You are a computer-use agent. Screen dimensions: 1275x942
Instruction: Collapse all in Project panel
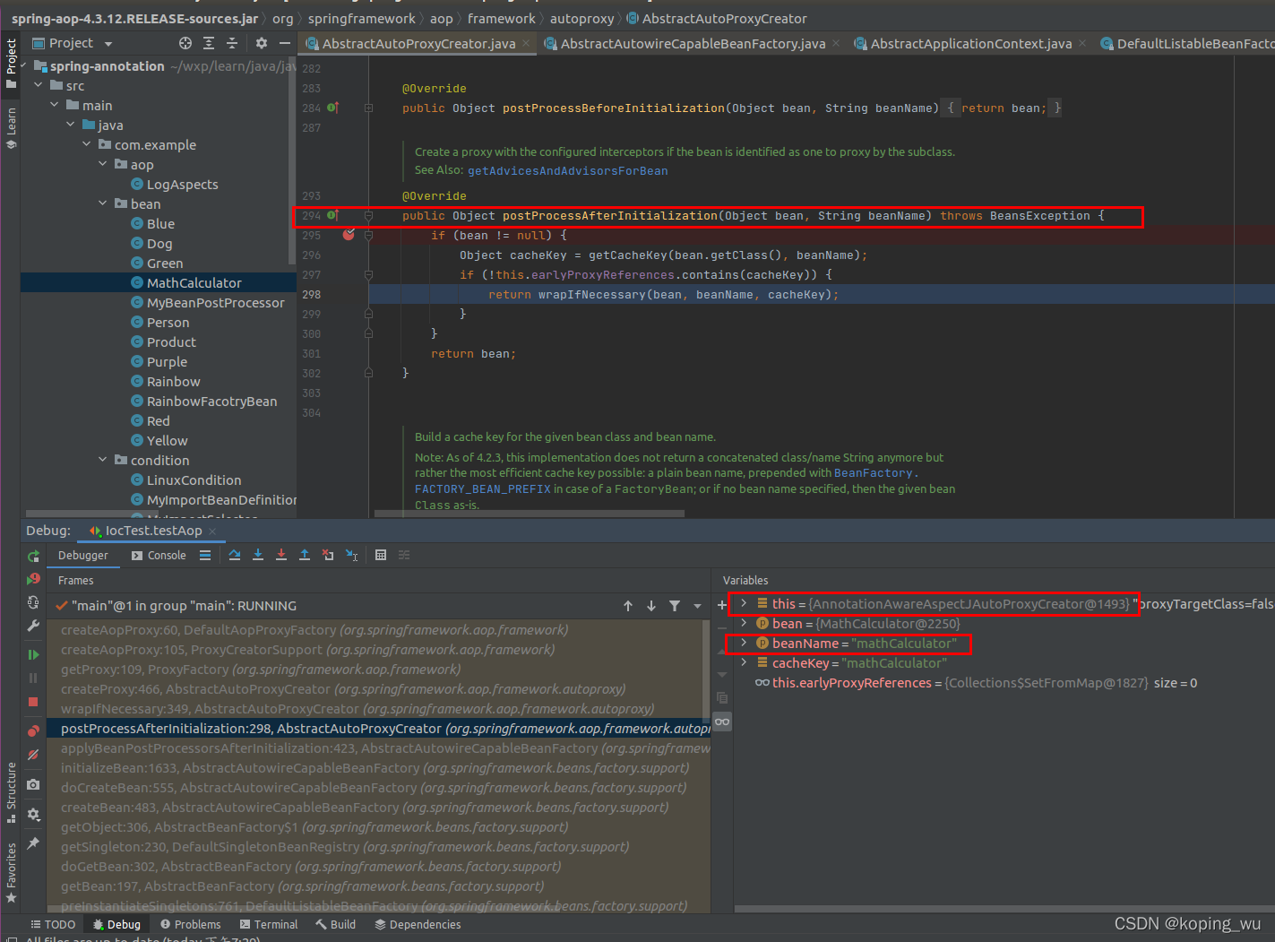(x=232, y=43)
